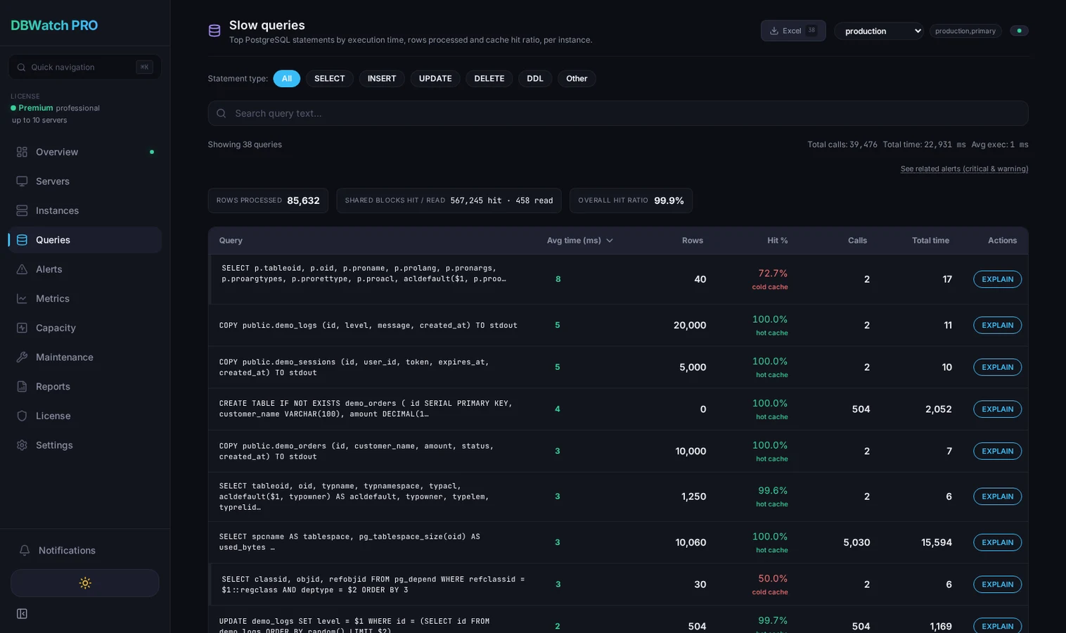The height and width of the screenshot is (633, 1066).
Task: Click the All statement type tab
Action: pyautogui.click(x=286, y=78)
